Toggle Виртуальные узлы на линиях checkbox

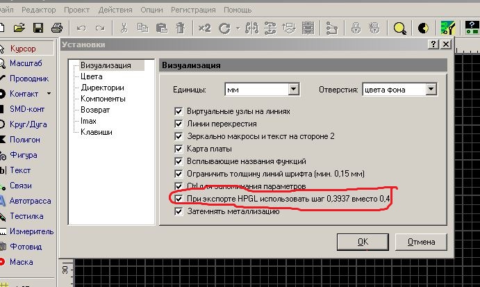pos(179,111)
